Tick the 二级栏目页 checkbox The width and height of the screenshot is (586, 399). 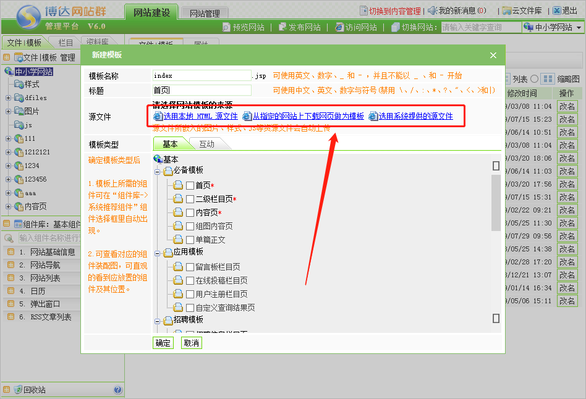click(x=190, y=199)
